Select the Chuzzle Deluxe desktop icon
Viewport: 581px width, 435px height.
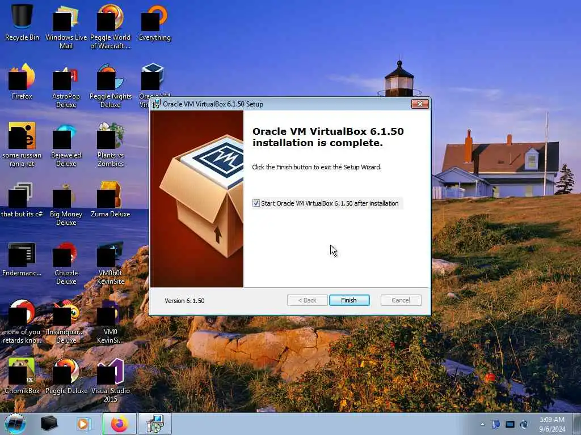66,263
